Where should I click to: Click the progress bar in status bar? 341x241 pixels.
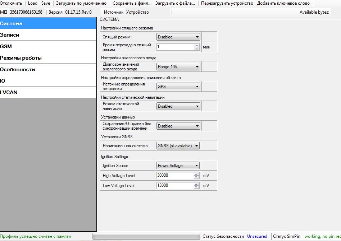[x=146, y=236]
